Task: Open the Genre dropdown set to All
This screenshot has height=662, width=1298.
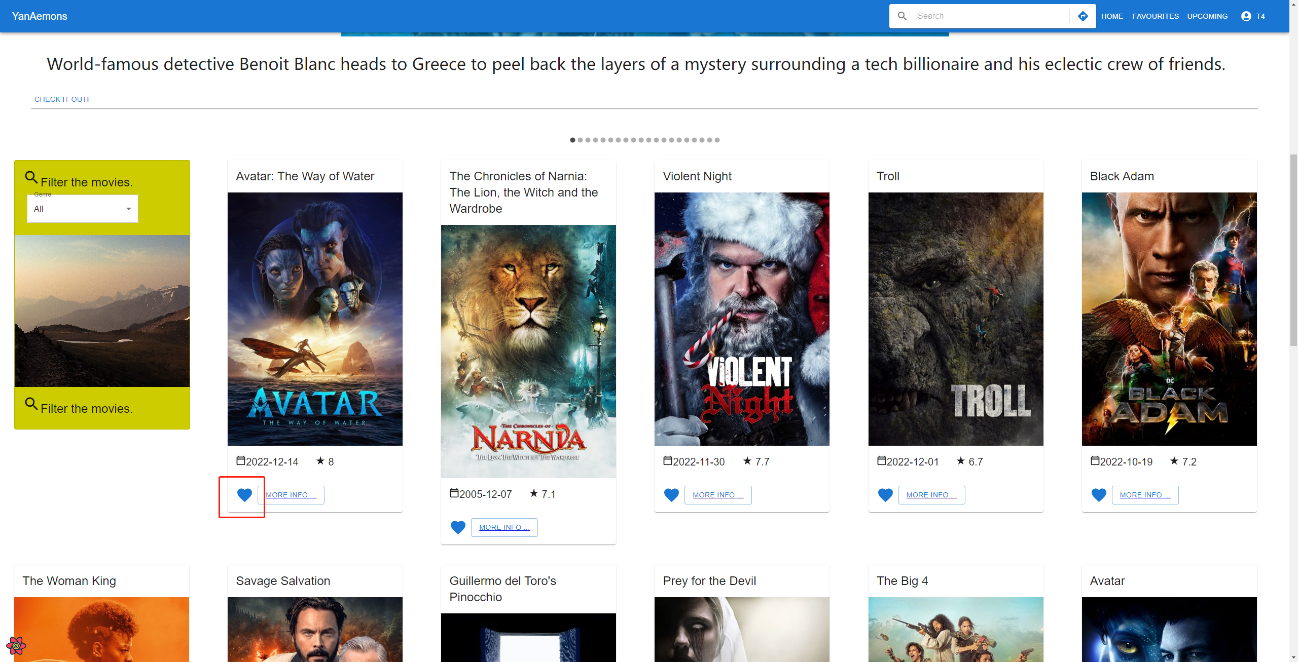Action: (82, 209)
